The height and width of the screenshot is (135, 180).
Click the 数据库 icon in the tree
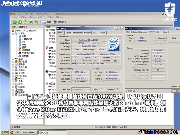click(x=16, y=93)
